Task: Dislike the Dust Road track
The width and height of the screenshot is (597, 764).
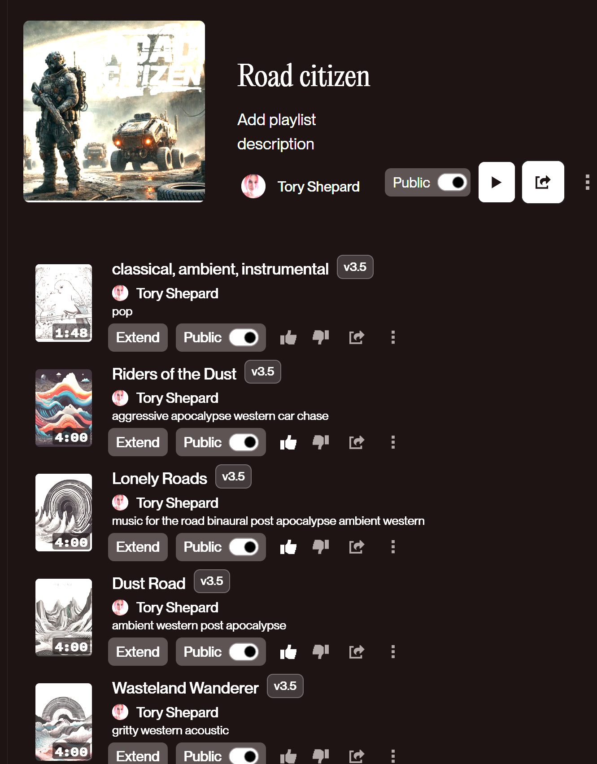Action: [x=321, y=652]
